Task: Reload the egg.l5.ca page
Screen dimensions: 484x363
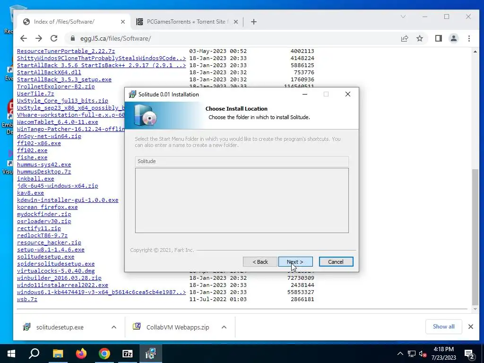Action: coord(54,38)
